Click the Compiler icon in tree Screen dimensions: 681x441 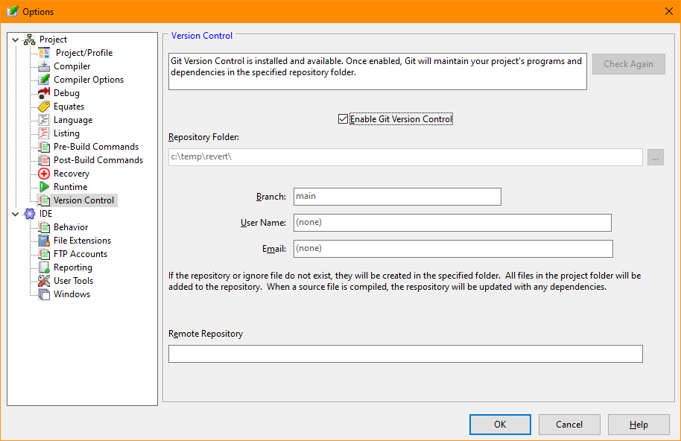(44, 66)
